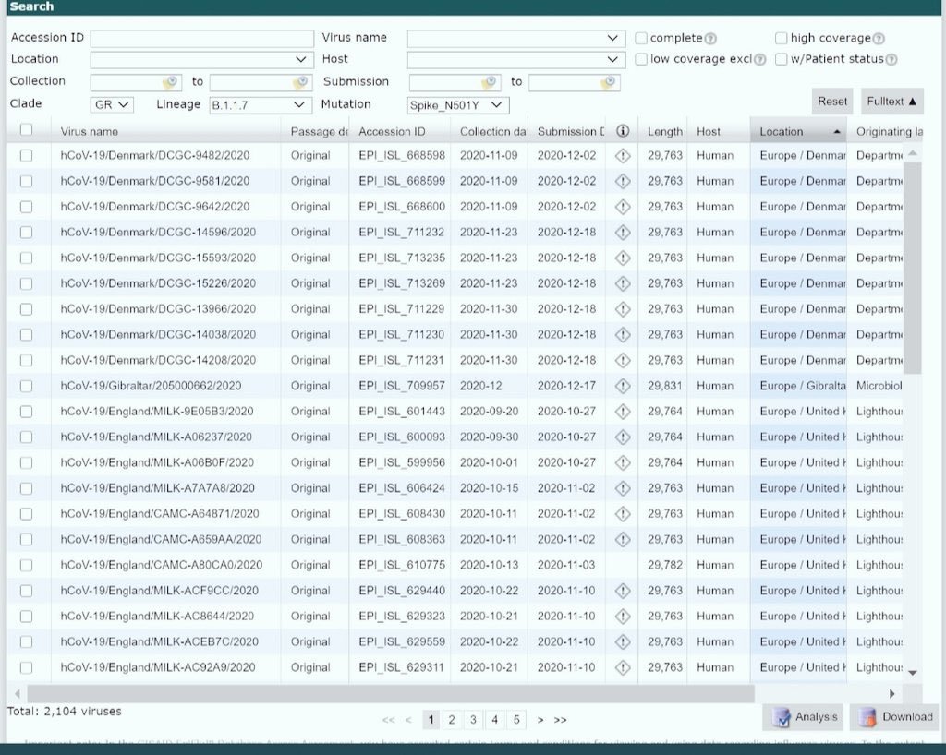The height and width of the screenshot is (755, 946).
Task: Go to results page 3
Action: [473, 720]
